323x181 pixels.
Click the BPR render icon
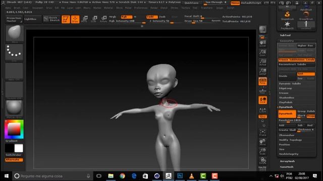pyautogui.click(x=262, y=30)
